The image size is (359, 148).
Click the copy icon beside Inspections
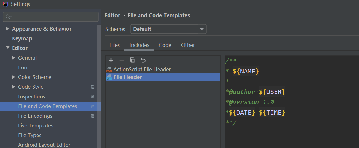92,96
